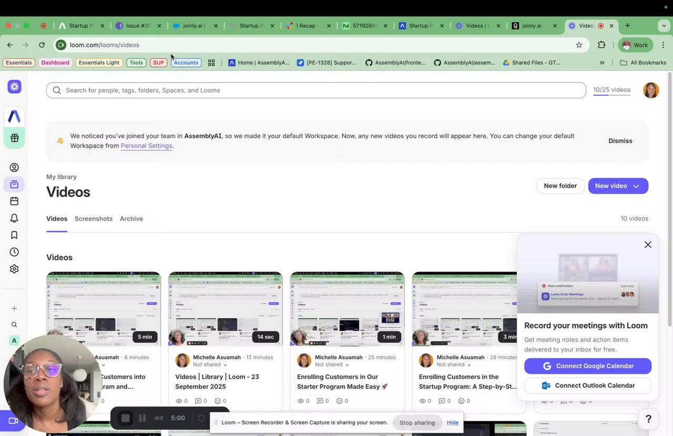The image size is (673, 436).
Task: Switch to the Videos tab
Action: click(x=57, y=219)
